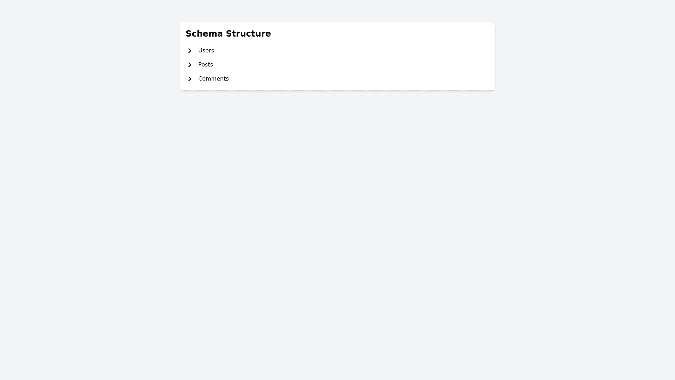Toggle the right-pointing chevron left of Comments
Image resolution: width=675 pixels, height=380 pixels.
[189, 79]
